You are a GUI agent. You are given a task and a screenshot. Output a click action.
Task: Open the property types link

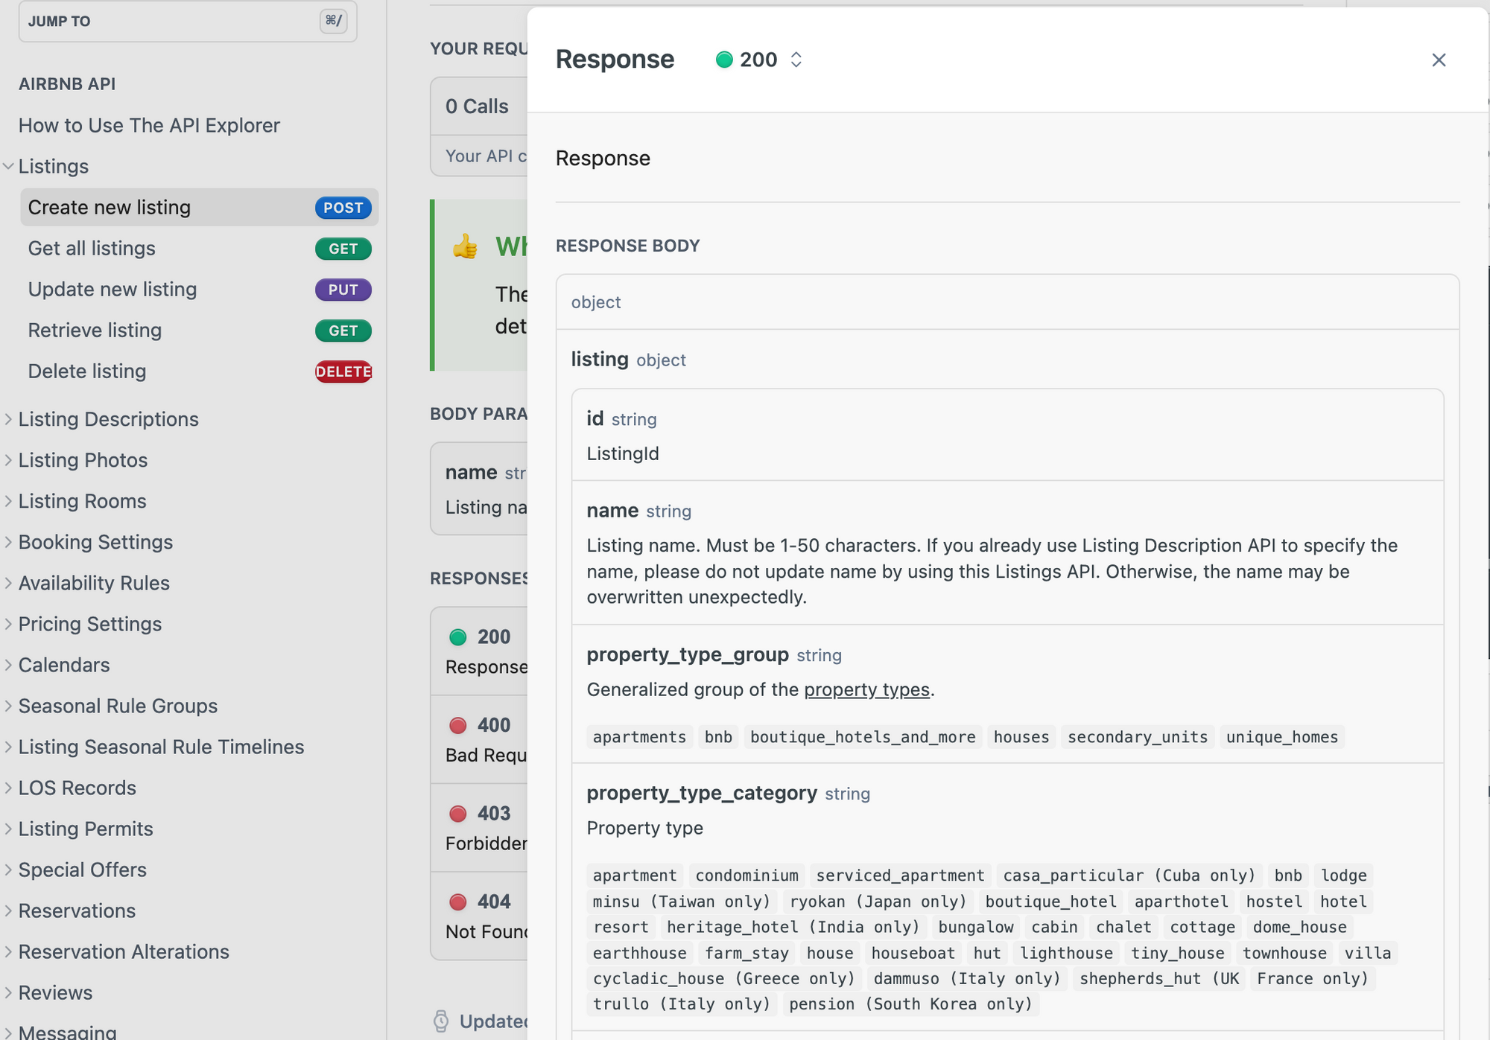866,689
